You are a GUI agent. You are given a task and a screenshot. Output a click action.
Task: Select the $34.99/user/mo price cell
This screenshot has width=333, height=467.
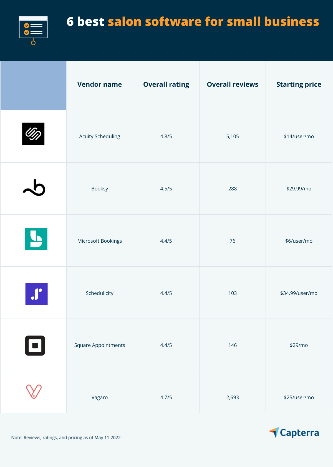point(299,293)
